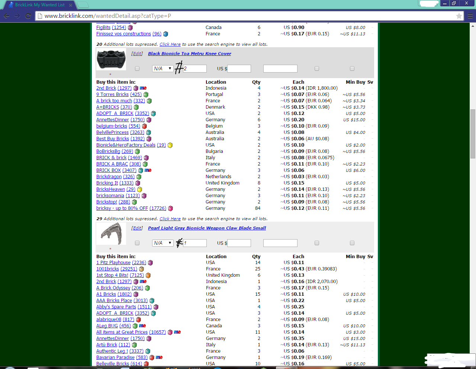
Task: Click the cube icon next to 1 Pitz Playhouse
Action: tap(150, 263)
